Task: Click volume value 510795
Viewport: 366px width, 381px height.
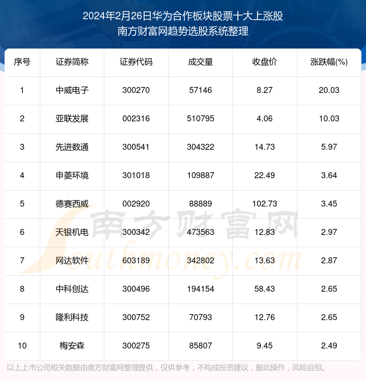Action: (200, 119)
